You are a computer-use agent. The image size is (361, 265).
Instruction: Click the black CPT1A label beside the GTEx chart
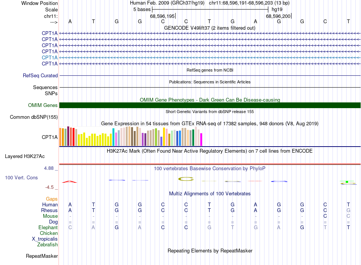pyautogui.click(x=49, y=137)
